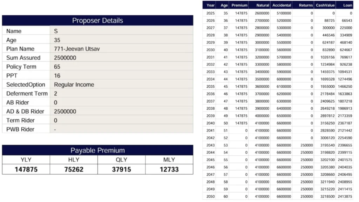This screenshot has height=202, width=359.
Task: Click the Accidental column header
Action: (x=282, y=5)
